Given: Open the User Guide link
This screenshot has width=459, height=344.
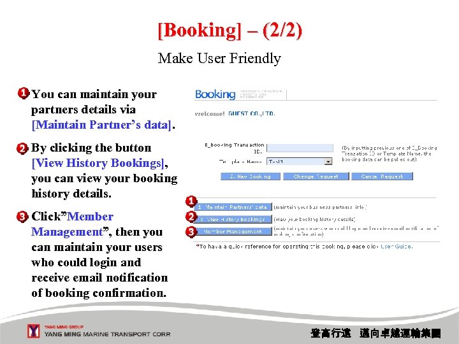Looking at the screenshot, I should (x=397, y=247).
